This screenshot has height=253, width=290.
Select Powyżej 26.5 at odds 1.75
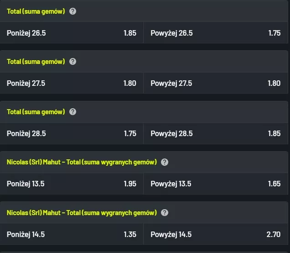216,33
